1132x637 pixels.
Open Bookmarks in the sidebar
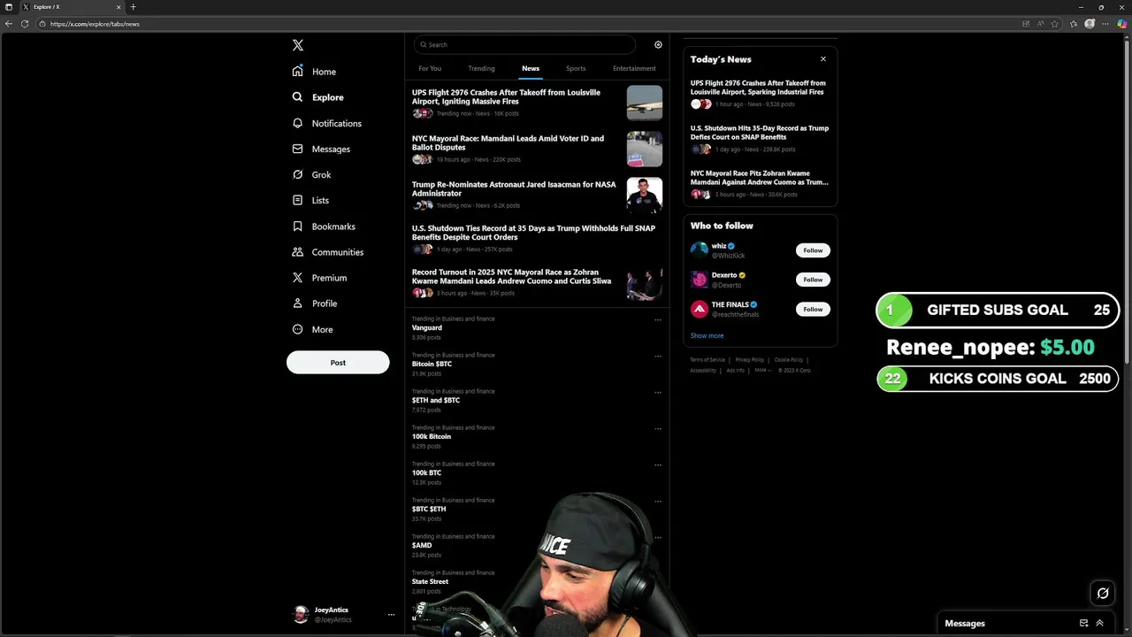pos(324,226)
